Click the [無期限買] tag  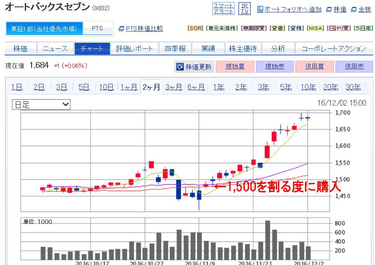[254, 28]
